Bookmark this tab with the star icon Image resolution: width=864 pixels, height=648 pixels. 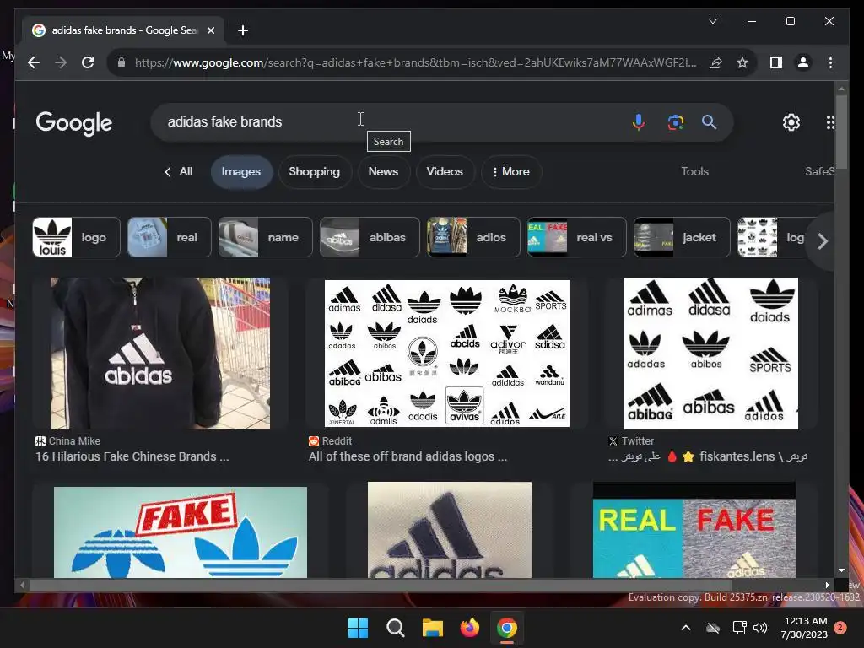coord(742,62)
